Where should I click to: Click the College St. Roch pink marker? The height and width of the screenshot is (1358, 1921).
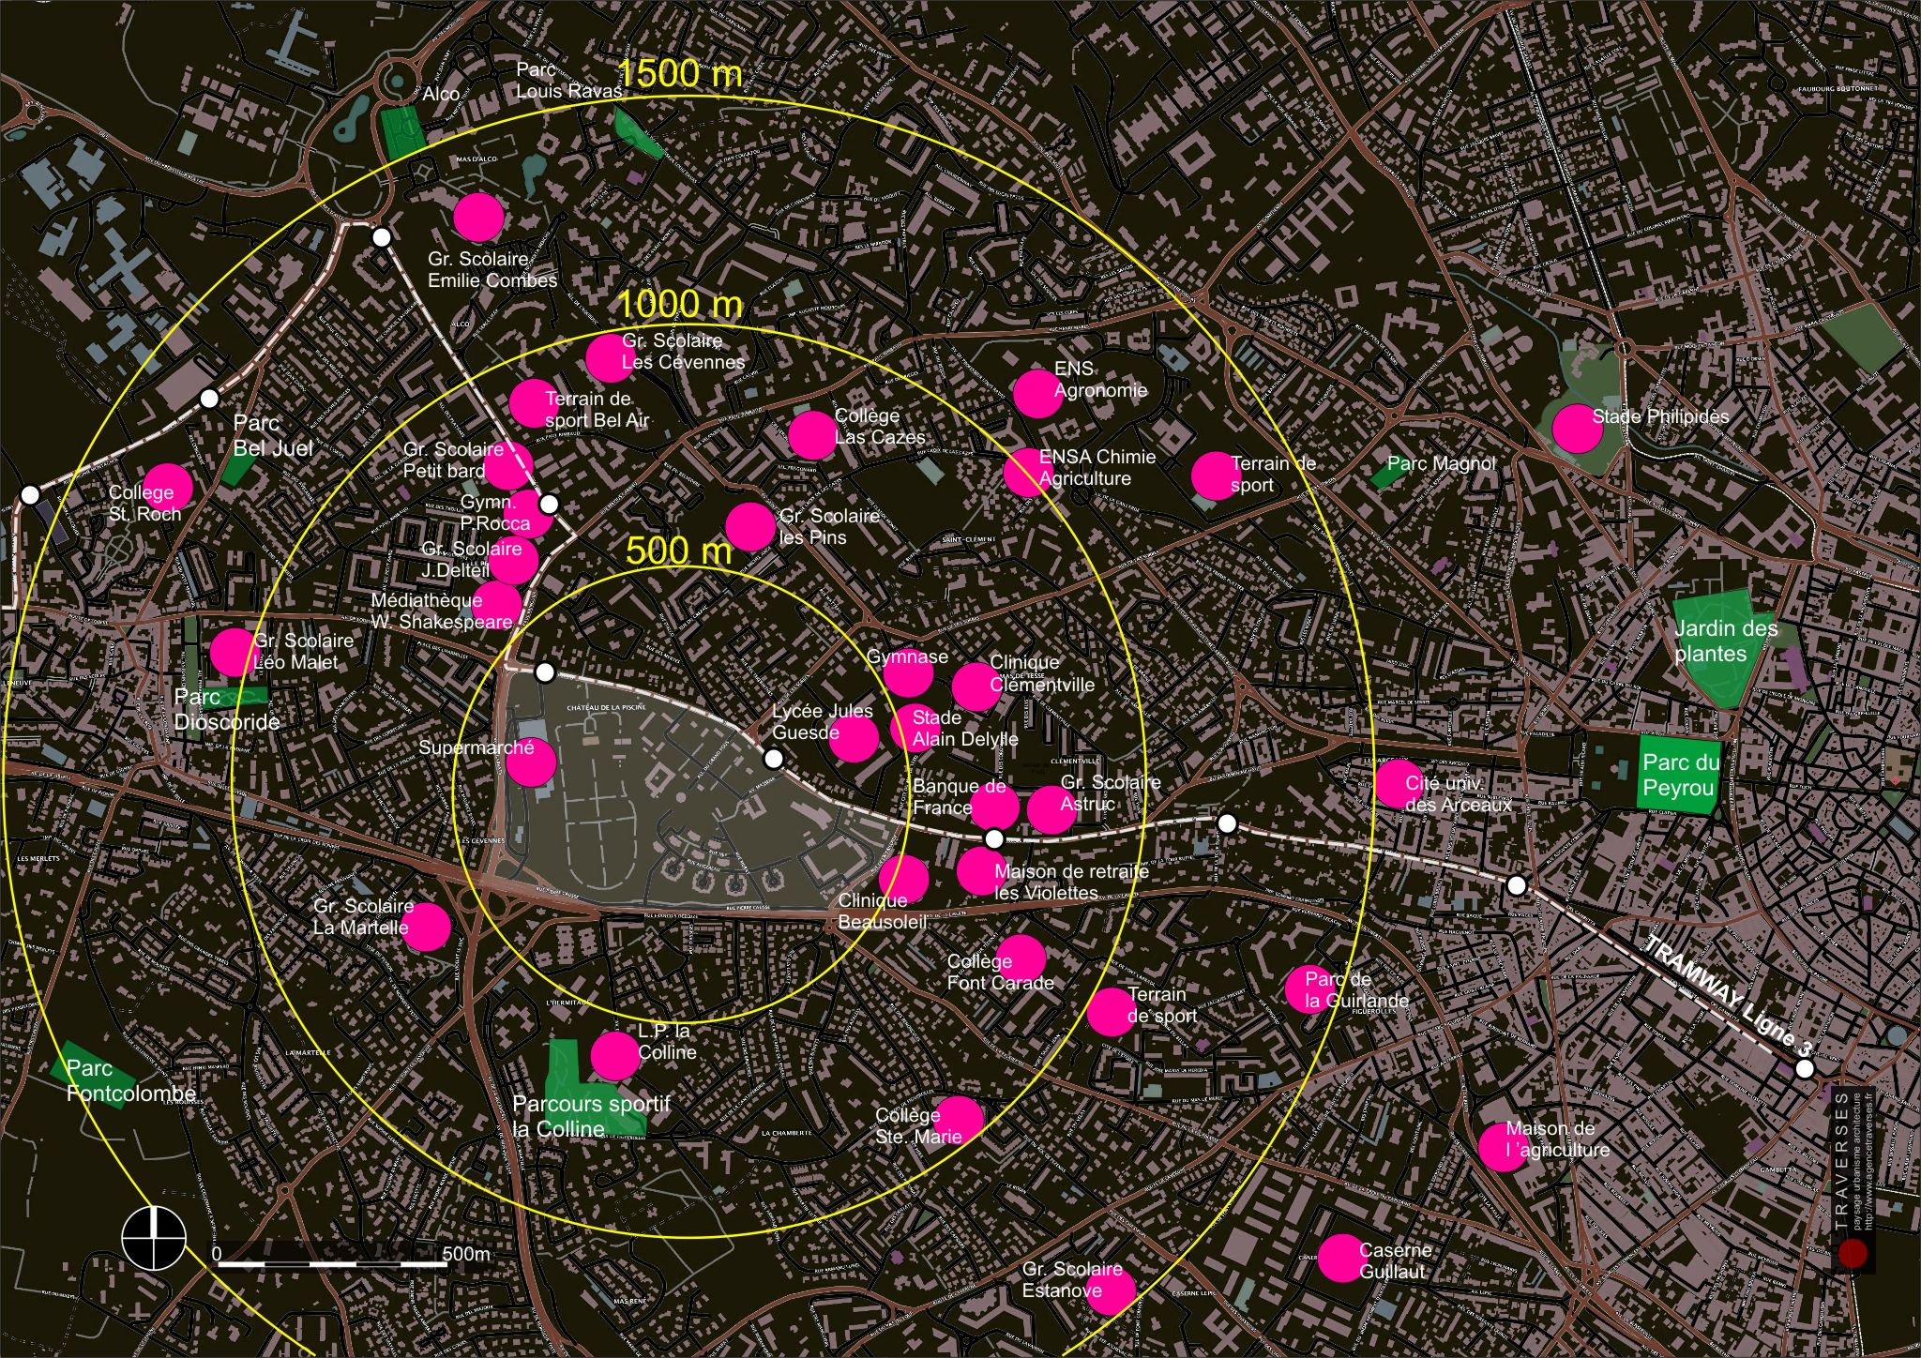pos(168,489)
